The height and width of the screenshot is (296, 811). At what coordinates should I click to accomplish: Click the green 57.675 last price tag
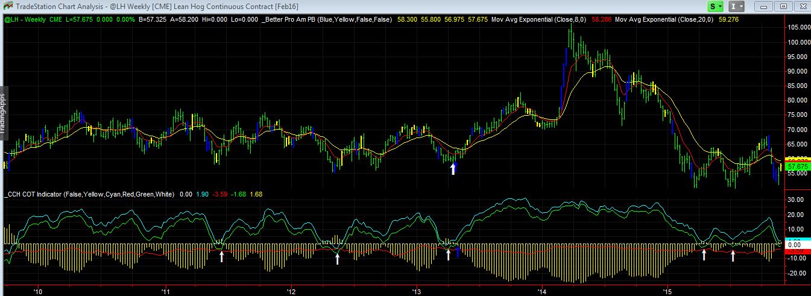click(x=797, y=166)
